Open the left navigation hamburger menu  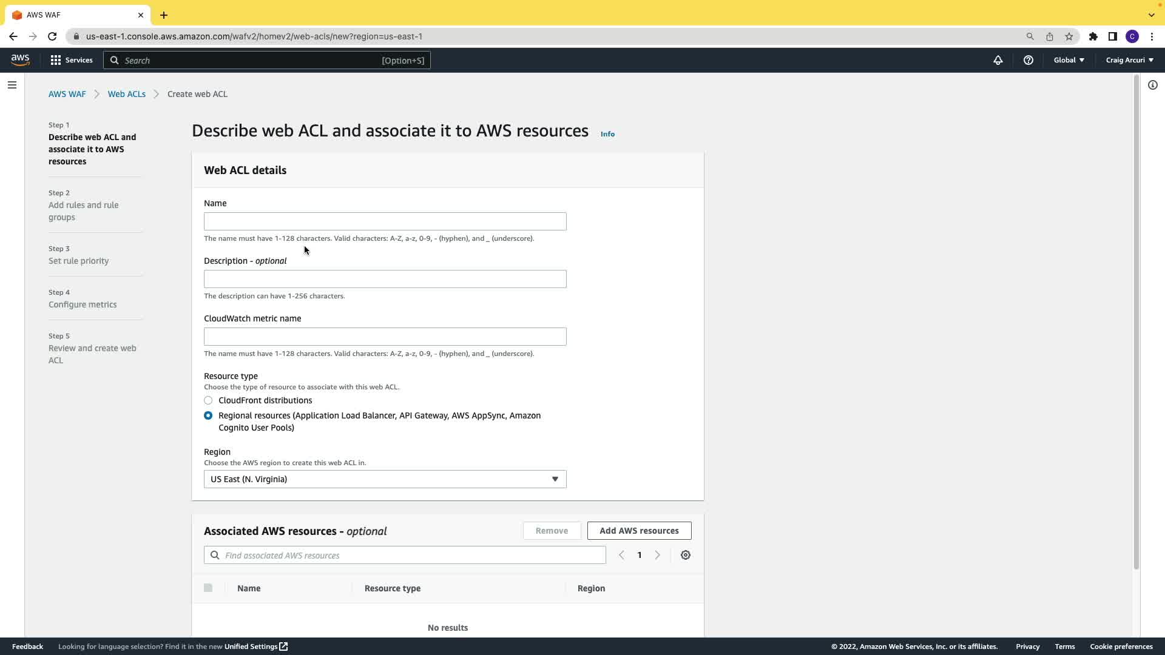pyautogui.click(x=12, y=85)
